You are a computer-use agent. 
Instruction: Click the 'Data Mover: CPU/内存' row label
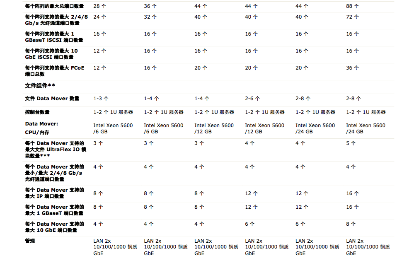[x=41, y=128]
